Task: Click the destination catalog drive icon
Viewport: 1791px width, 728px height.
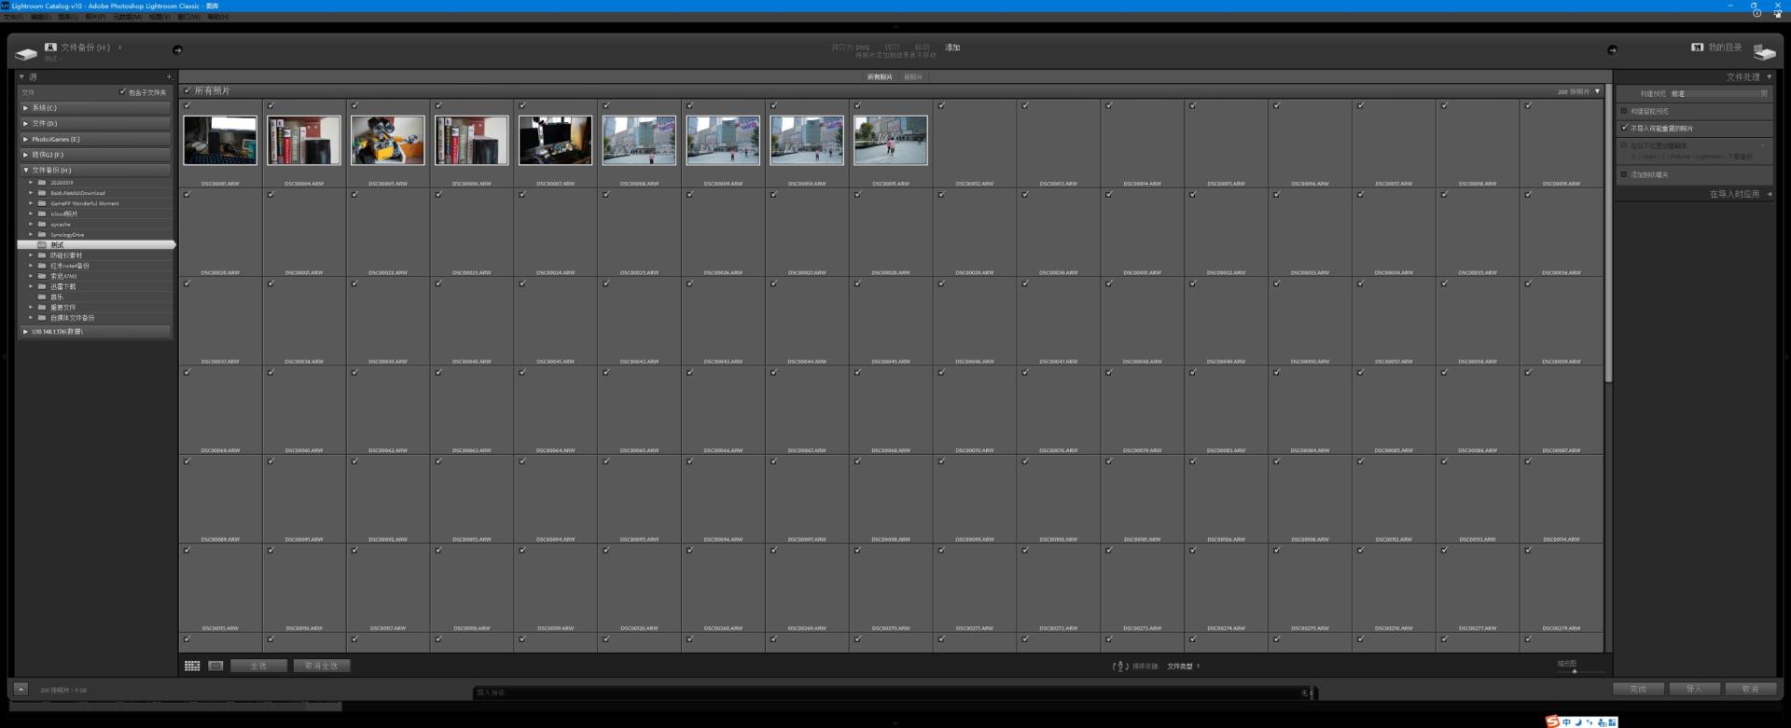Action: 1764,52
